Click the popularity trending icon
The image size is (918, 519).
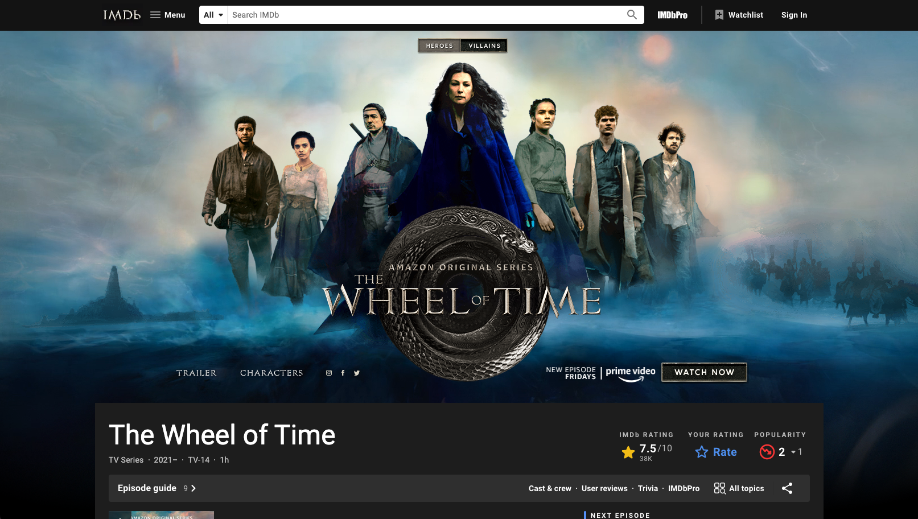point(767,452)
